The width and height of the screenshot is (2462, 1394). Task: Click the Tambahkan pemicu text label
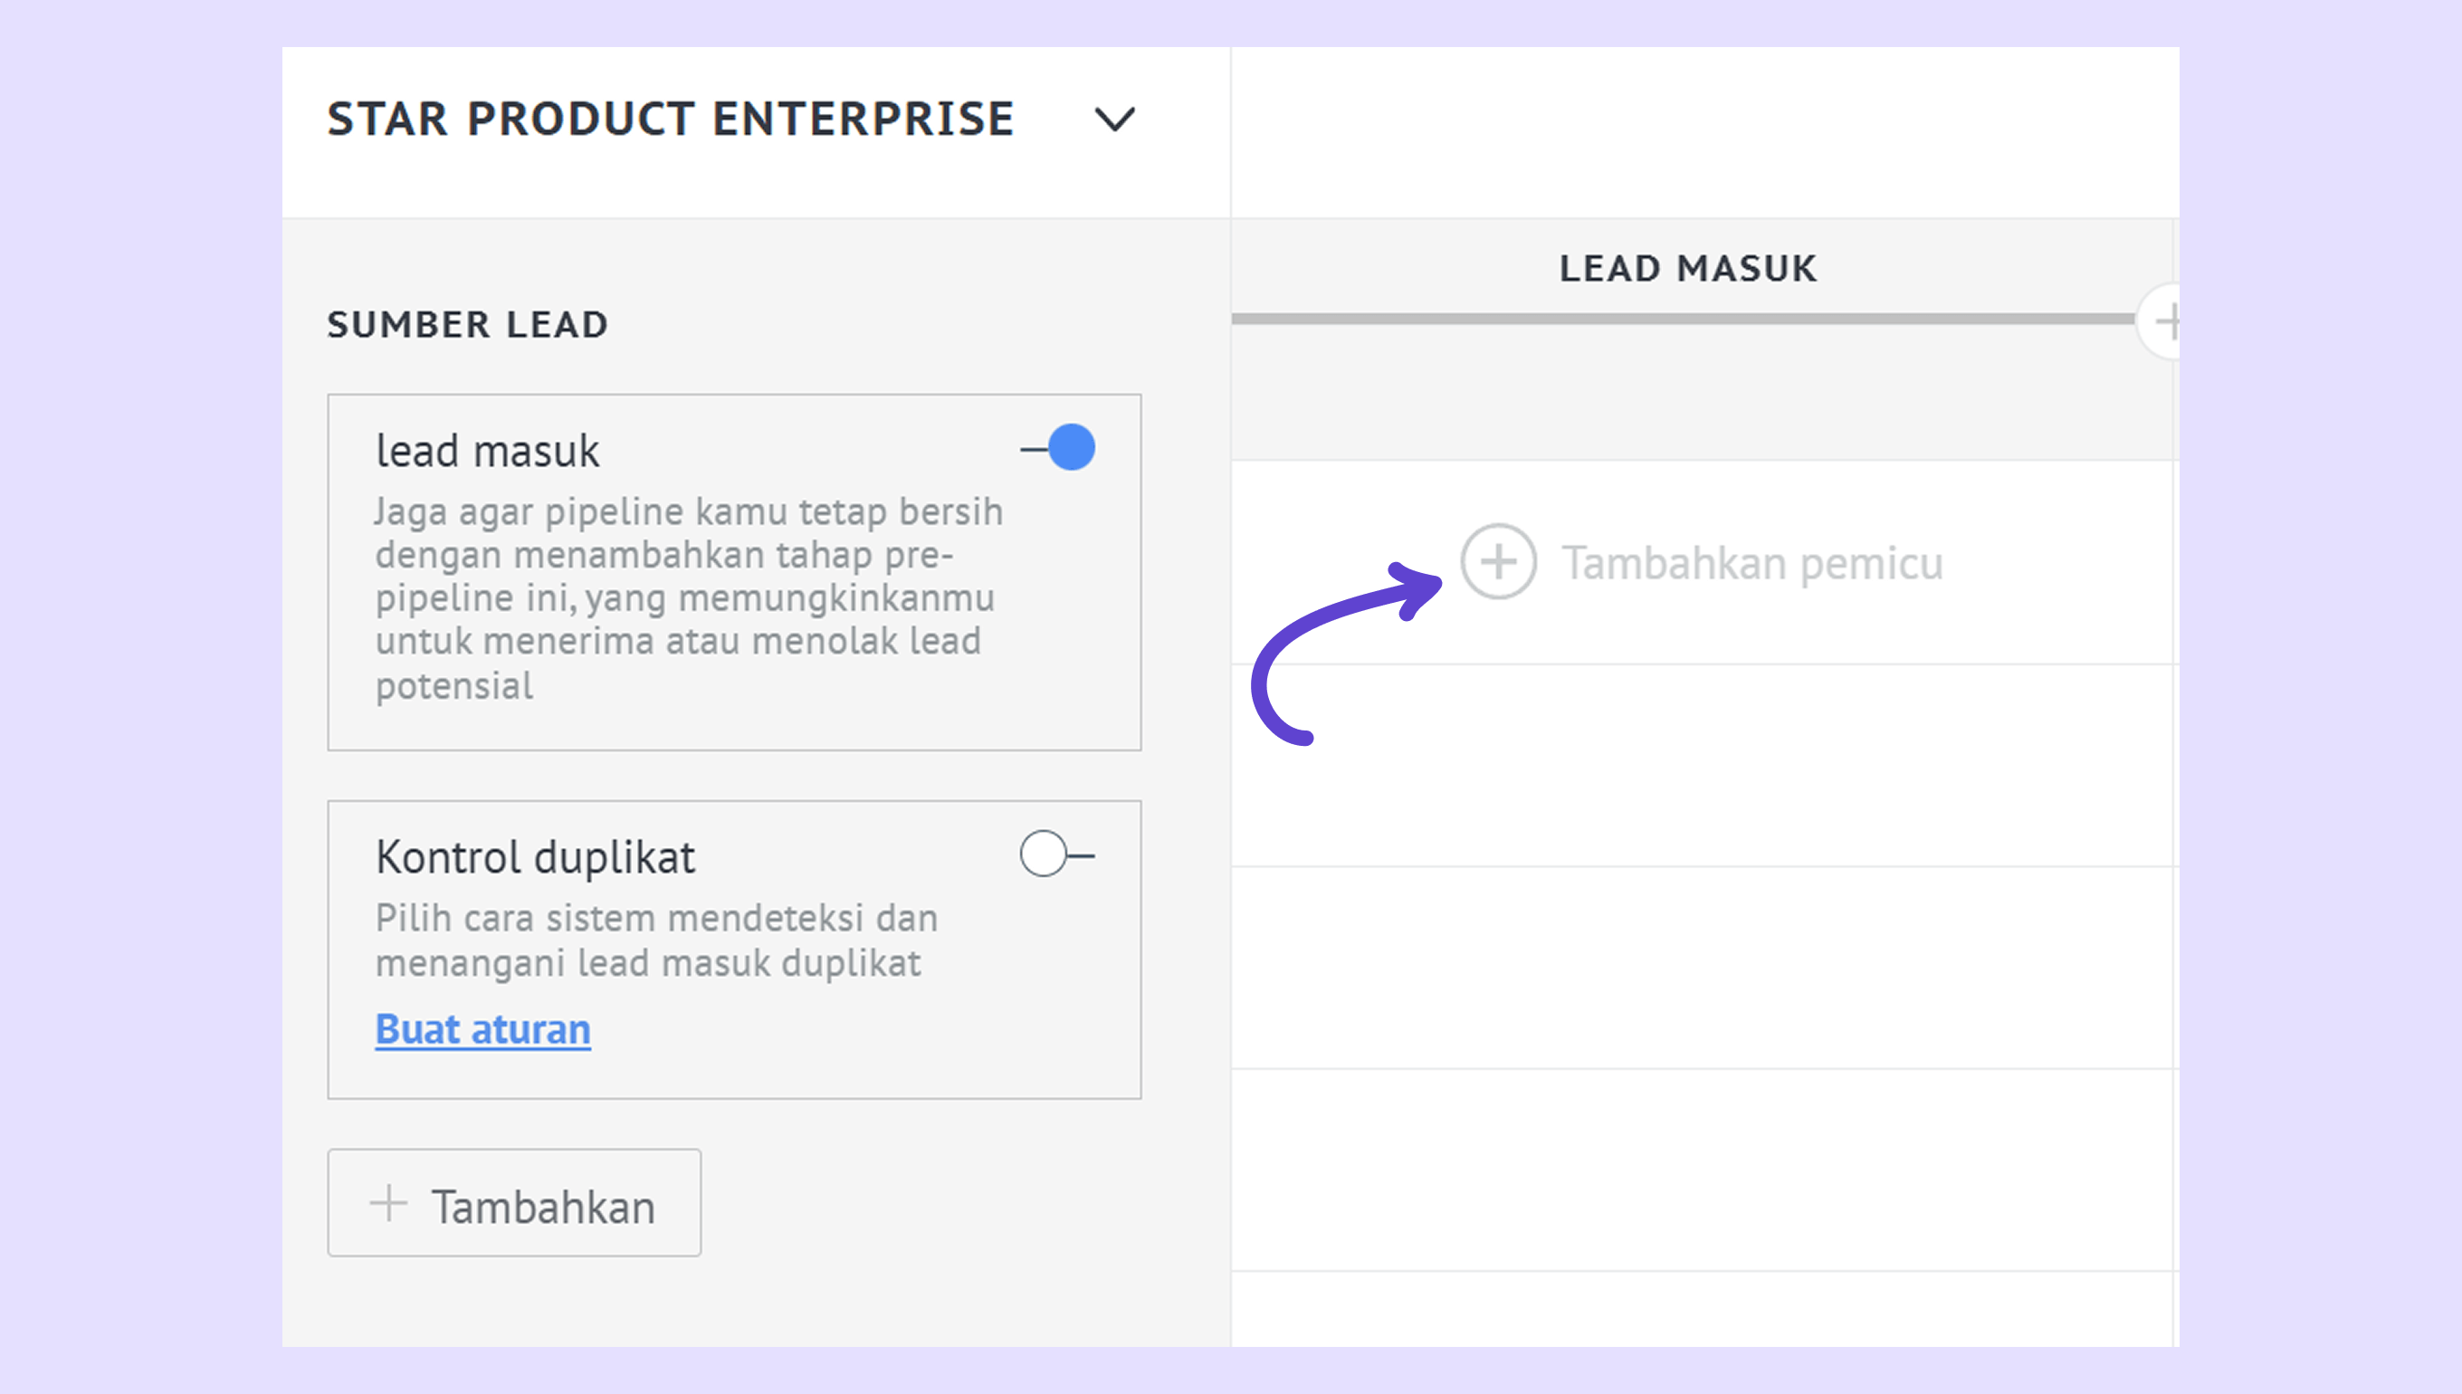(x=1751, y=563)
